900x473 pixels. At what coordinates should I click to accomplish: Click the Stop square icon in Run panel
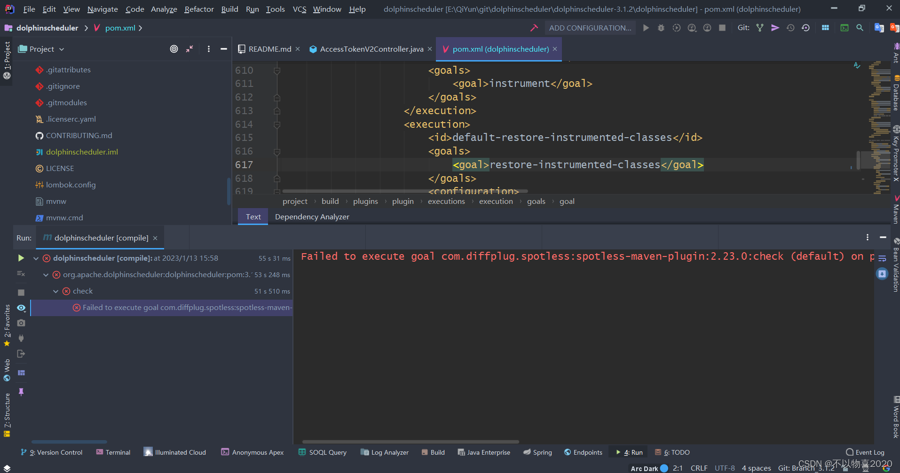click(x=21, y=292)
